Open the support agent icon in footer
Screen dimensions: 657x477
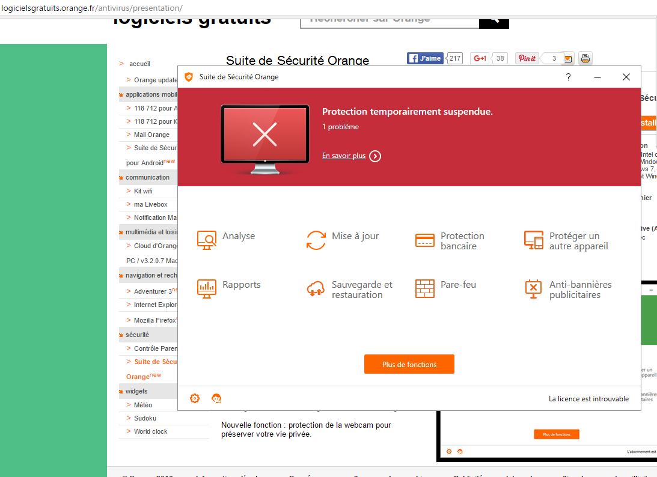[x=216, y=398]
